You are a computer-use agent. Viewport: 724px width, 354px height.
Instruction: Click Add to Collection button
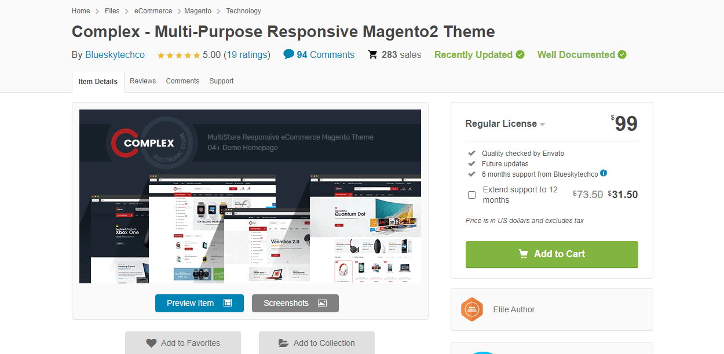pos(317,342)
